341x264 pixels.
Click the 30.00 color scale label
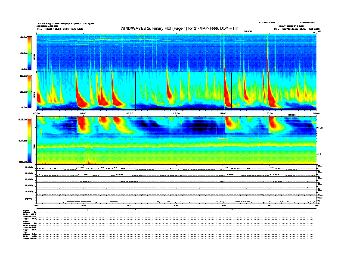click(23, 92)
